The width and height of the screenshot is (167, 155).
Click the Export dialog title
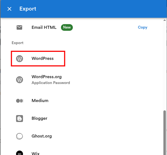(x=28, y=9)
